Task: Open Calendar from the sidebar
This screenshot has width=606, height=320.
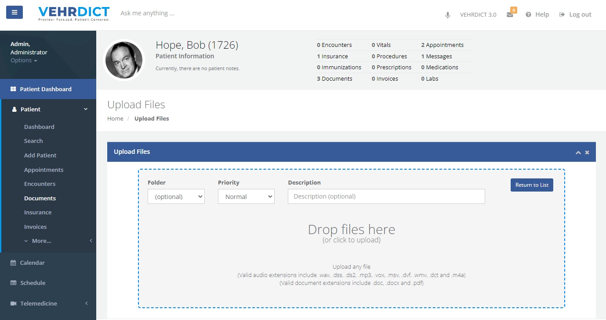Action: (x=32, y=263)
